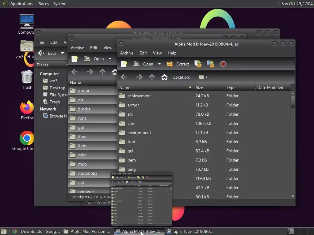Select the misc folder in the zip window
Screen dimensions: 314x235
[93, 155]
